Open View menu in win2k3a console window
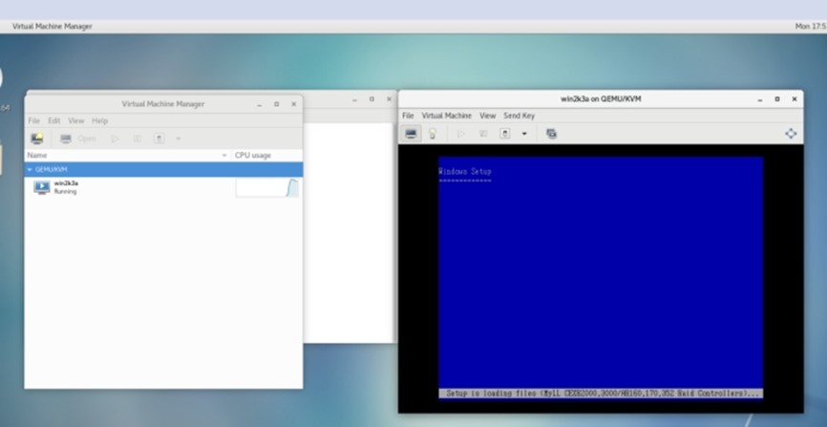The width and height of the screenshot is (827, 427). [x=487, y=116]
